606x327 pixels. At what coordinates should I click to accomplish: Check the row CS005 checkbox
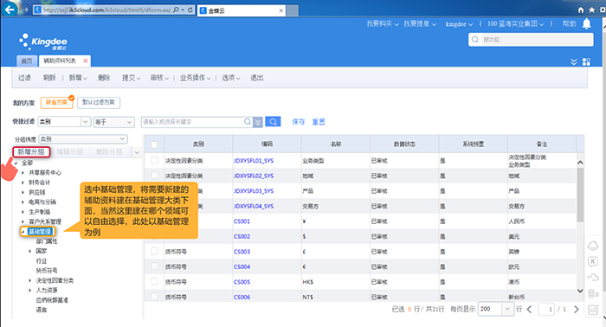[x=154, y=281]
